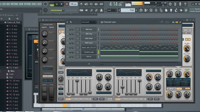Open the Voices channel button

click(x=89, y=57)
